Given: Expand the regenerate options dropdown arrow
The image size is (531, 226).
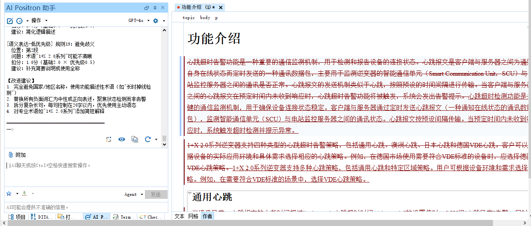Looking at the screenshot, I should [156, 139].
